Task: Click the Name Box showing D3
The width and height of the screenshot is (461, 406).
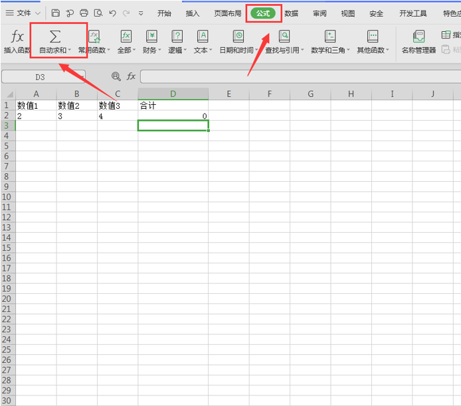Action: tap(44, 77)
